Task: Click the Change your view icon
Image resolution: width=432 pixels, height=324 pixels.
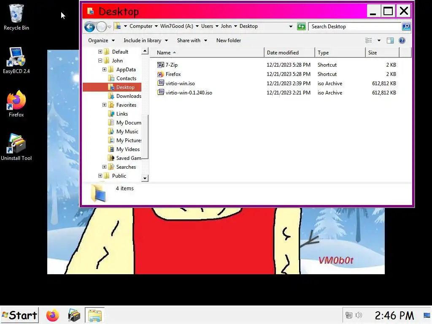Action: point(368,40)
